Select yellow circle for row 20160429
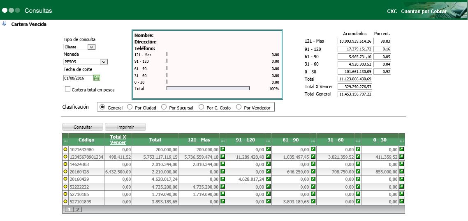 65,179
